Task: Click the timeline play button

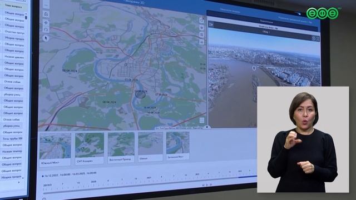Action: [207, 185]
